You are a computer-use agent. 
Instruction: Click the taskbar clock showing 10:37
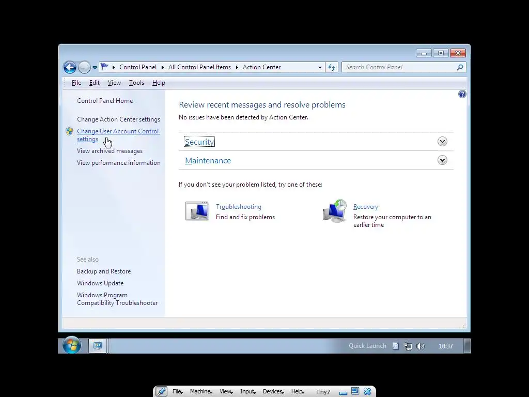click(x=446, y=346)
